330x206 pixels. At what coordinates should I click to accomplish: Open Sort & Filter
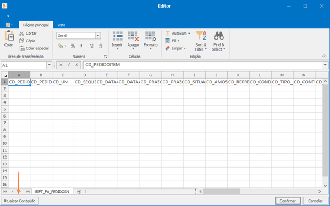pyautogui.click(x=201, y=41)
